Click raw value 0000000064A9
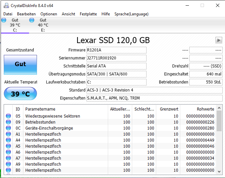Screen dimensions: 225x178 [x=200, y=140]
